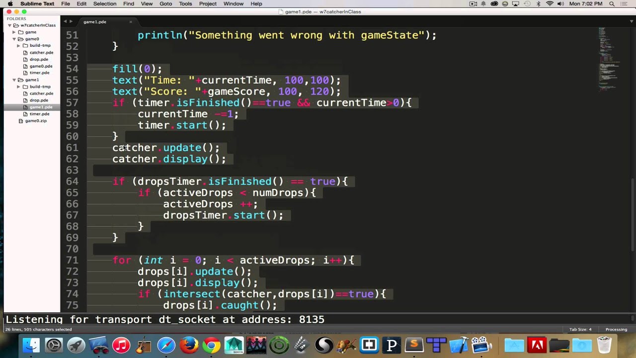Viewport: 636px width, 358px height.
Task: Open the Processing P icon in dock
Action: coord(392,345)
